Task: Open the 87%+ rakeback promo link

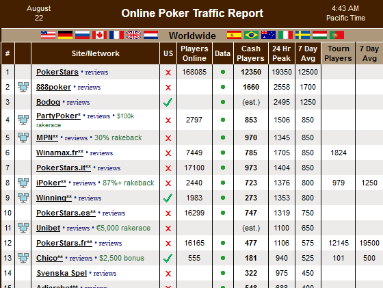Action: pos(129,183)
